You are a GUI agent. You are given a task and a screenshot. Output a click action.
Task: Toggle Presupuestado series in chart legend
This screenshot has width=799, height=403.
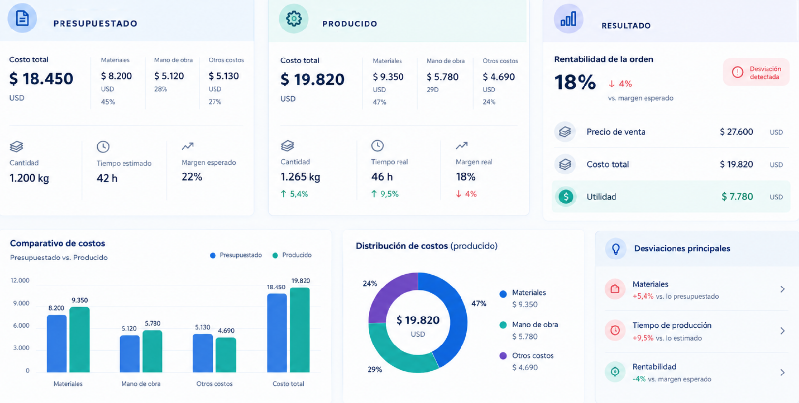coord(236,255)
